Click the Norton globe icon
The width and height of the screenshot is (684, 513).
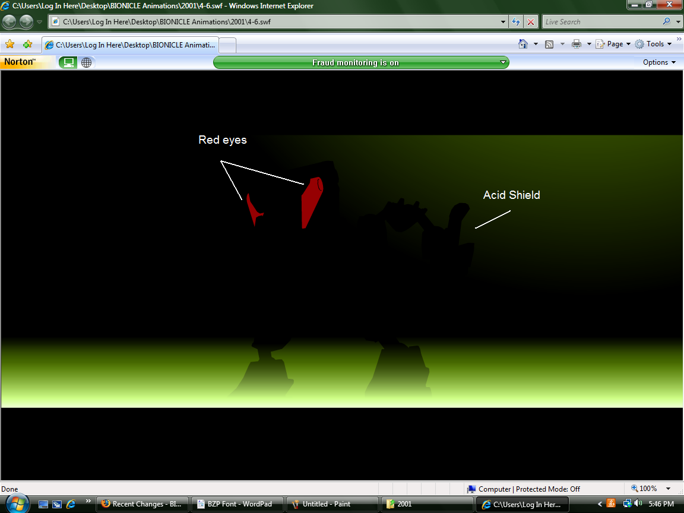point(86,62)
